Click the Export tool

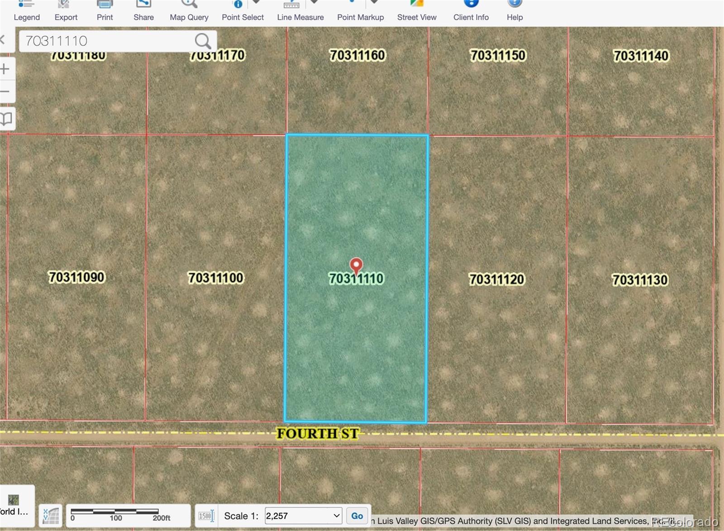pos(66,11)
